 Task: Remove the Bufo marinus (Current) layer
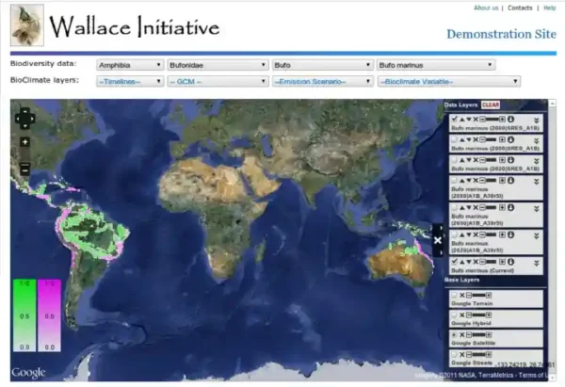(476, 261)
